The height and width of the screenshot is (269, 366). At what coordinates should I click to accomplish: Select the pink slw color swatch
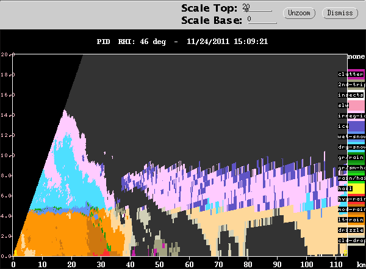click(x=356, y=106)
